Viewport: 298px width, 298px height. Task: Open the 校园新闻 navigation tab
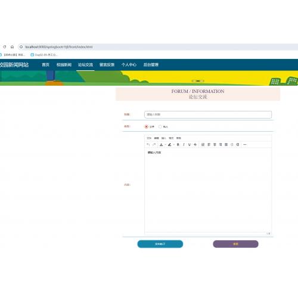[64, 65]
